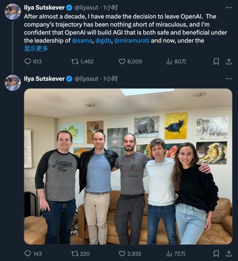View analytics of the photo tweet

pyautogui.click(x=169, y=253)
